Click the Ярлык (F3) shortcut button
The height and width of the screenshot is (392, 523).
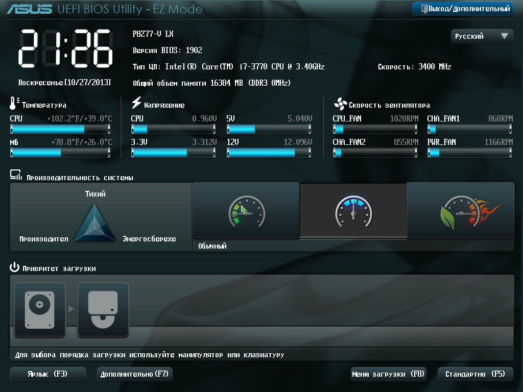click(48, 374)
